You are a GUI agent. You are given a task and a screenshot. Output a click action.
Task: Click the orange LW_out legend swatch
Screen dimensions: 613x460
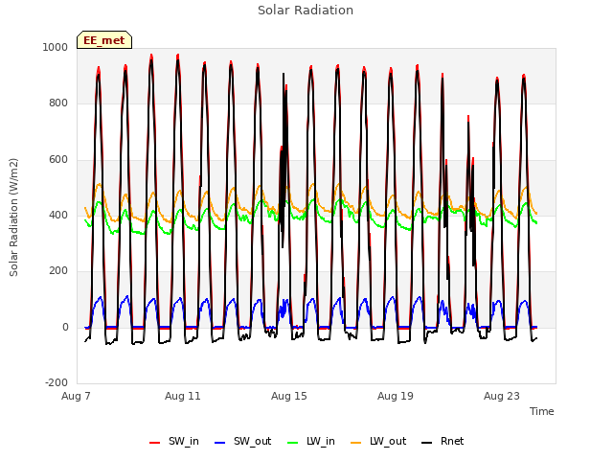coord(355,443)
